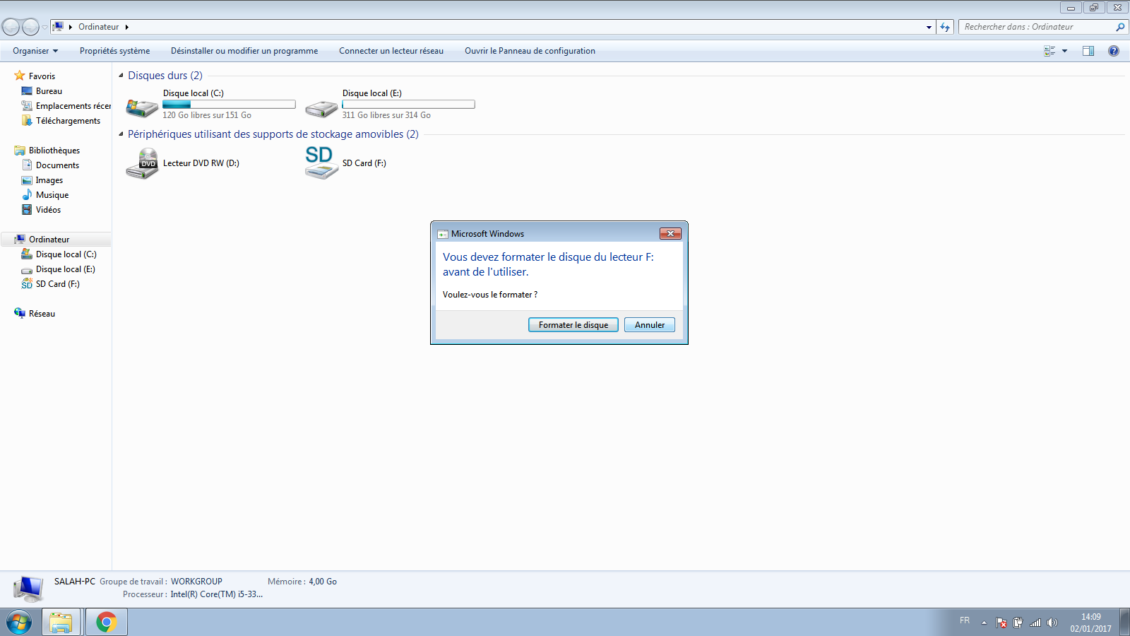Click the Microsoft Windows dialog title icon
The width and height of the screenshot is (1130, 636).
click(x=443, y=234)
